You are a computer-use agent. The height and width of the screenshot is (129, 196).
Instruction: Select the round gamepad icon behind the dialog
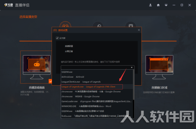[65, 24]
